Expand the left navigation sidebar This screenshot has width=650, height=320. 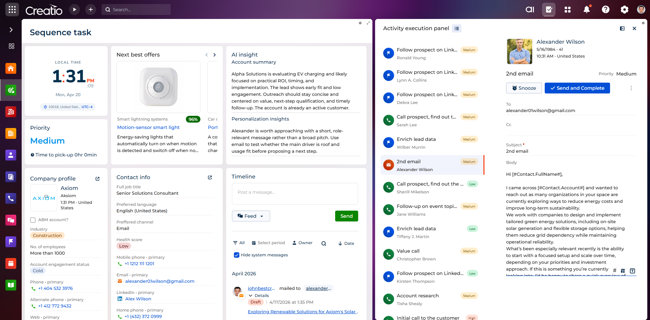(11, 30)
